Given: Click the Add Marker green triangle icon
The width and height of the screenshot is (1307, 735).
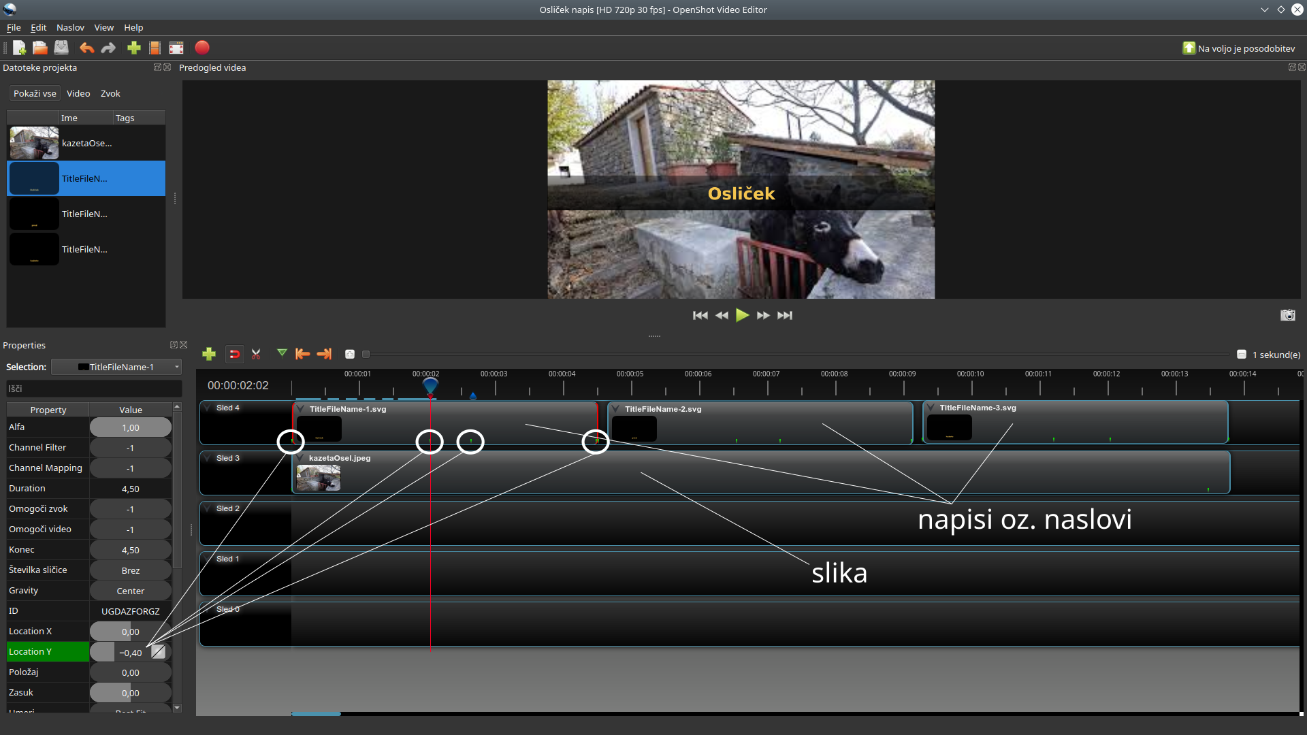Looking at the screenshot, I should click(282, 353).
